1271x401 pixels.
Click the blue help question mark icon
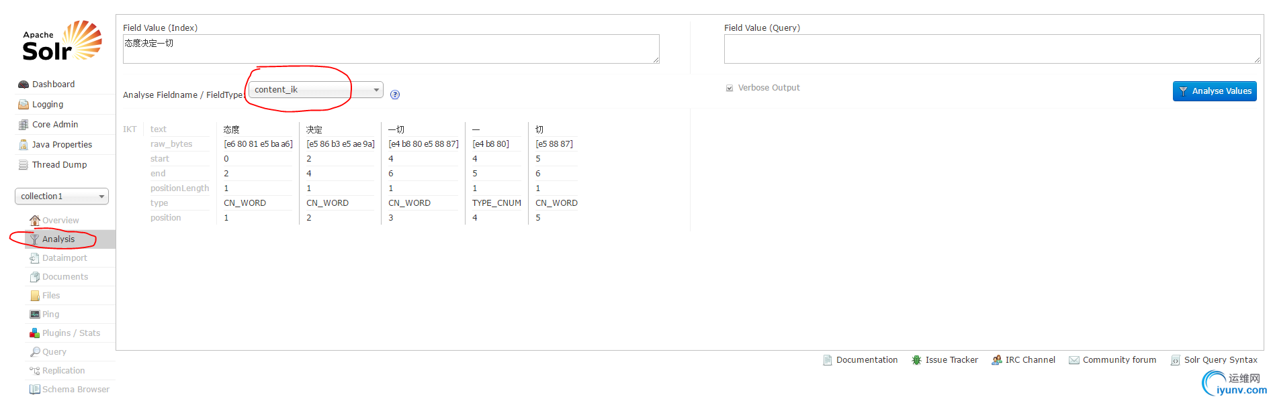point(395,95)
